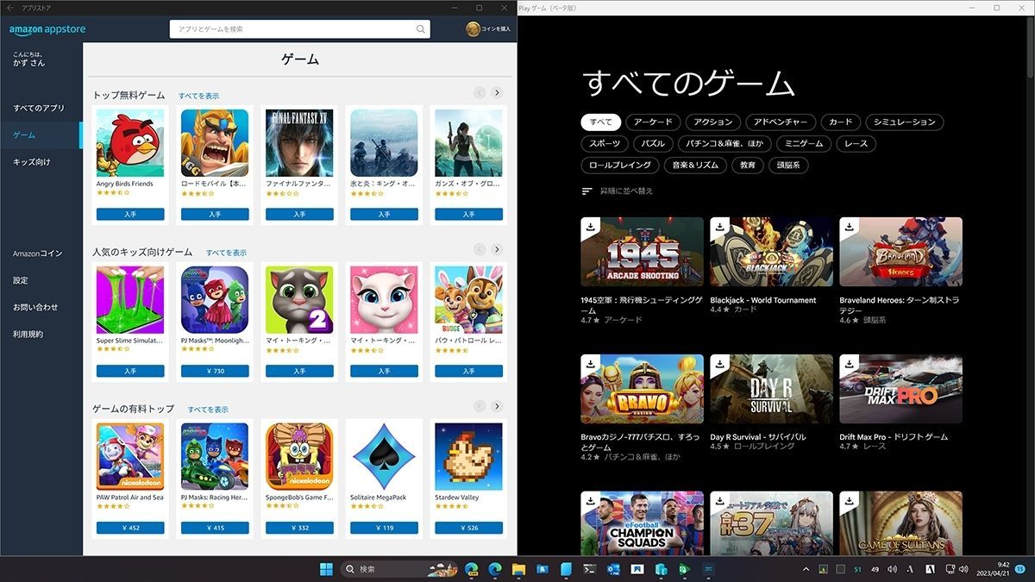Click すべてを表示 next to トップ無料ゲーム
The image size is (1035, 582).
[x=198, y=96]
